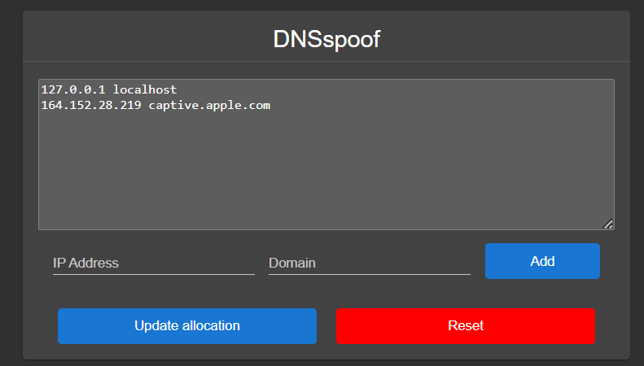Click the divider below DNSspoof header
This screenshot has width=644, height=366.
coord(326,61)
